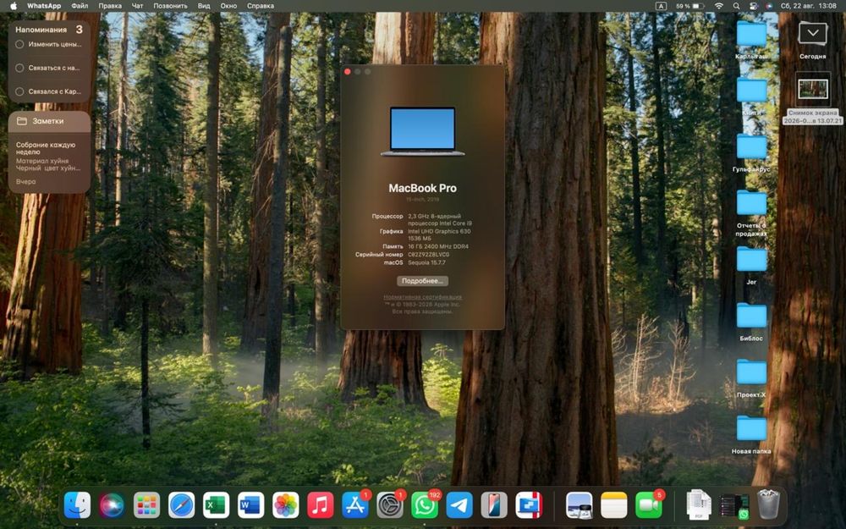
Task: Open the Правка menu
Action: coord(110,6)
